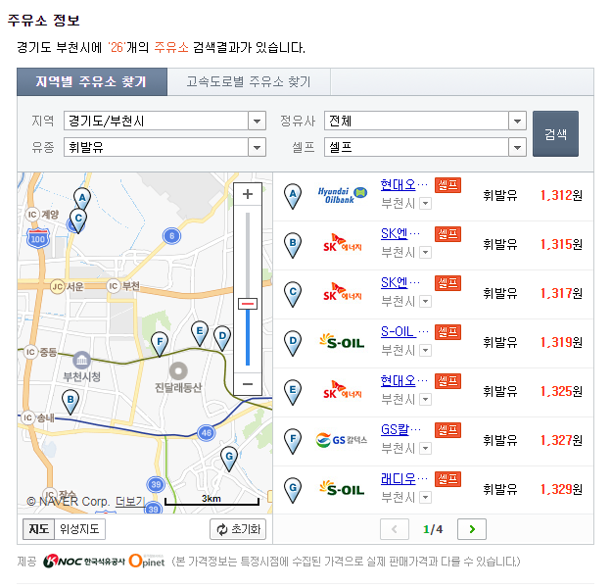Click 초기화 reset map button

pyautogui.click(x=238, y=529)
